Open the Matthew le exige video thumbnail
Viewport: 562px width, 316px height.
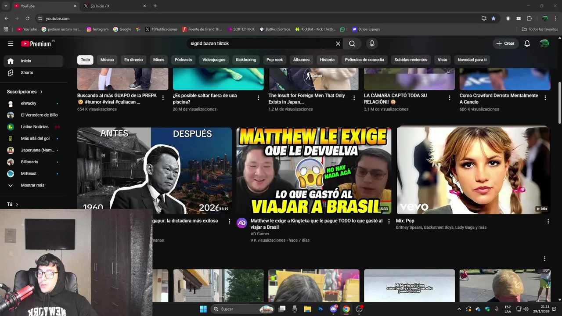tap(314, 171)
